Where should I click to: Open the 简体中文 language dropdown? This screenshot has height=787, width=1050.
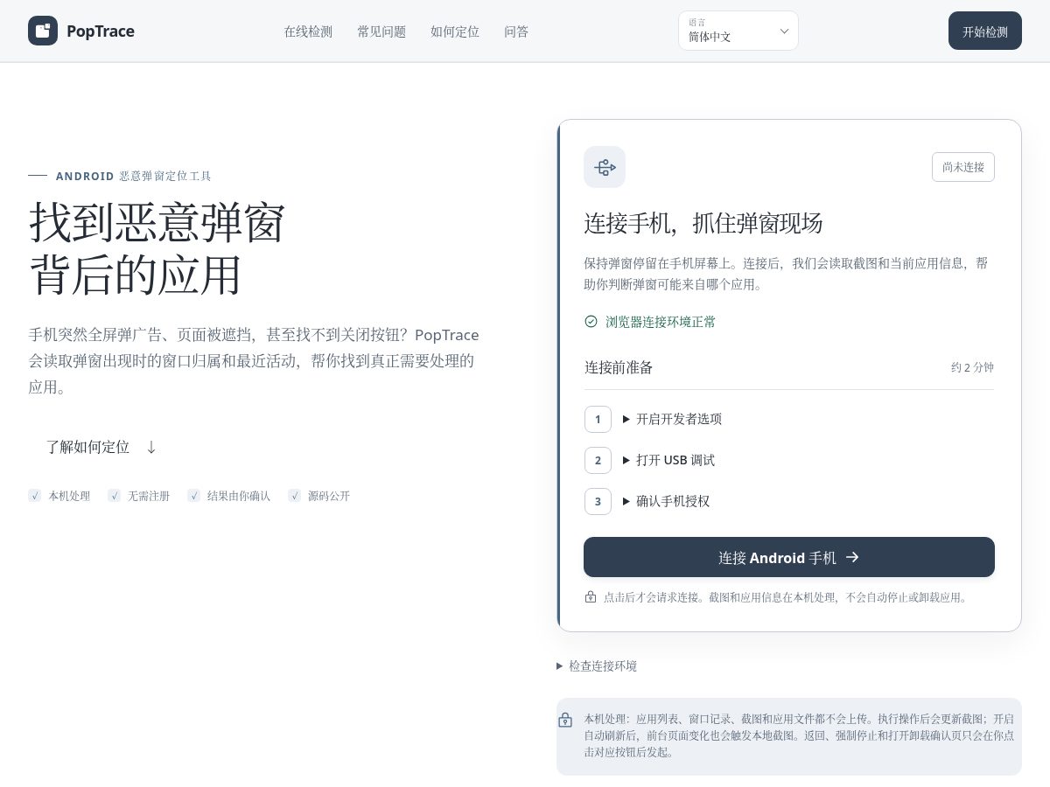[x=738, y=31]
